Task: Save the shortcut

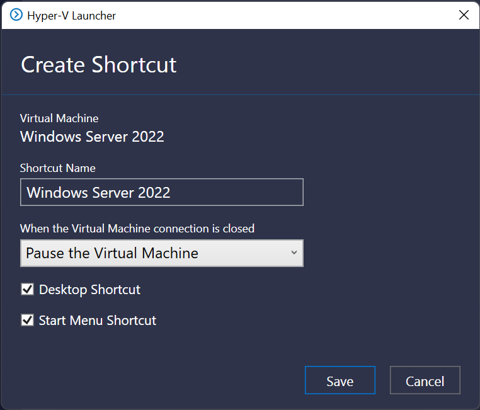Action: click(x=340, y=380)
